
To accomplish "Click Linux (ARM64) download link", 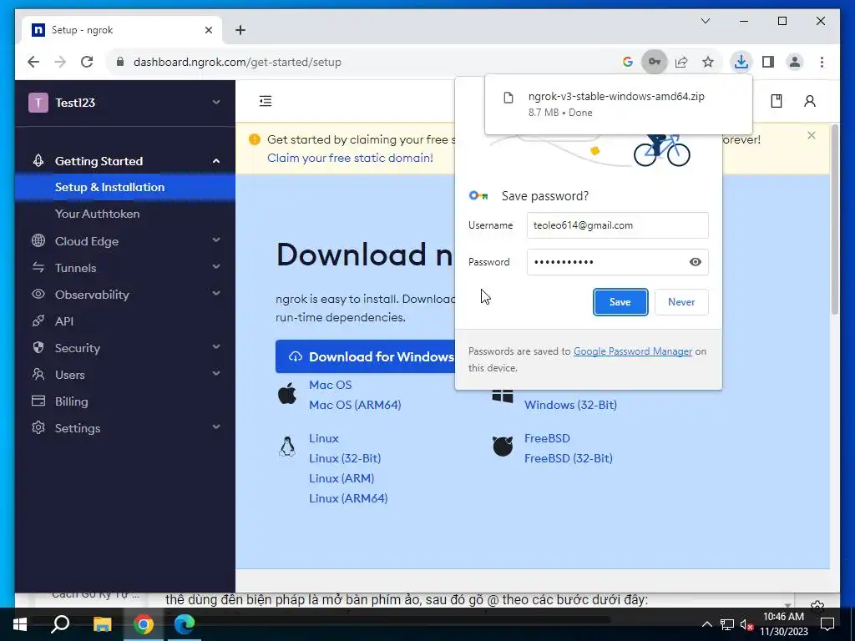I will click(348, 498).
